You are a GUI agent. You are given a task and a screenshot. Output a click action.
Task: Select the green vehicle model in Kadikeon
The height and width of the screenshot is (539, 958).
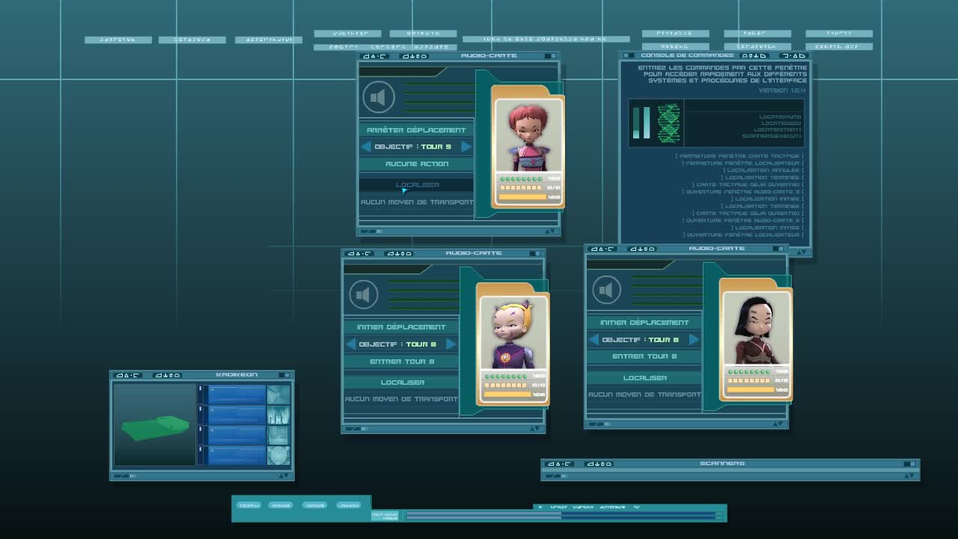point(155,427)
